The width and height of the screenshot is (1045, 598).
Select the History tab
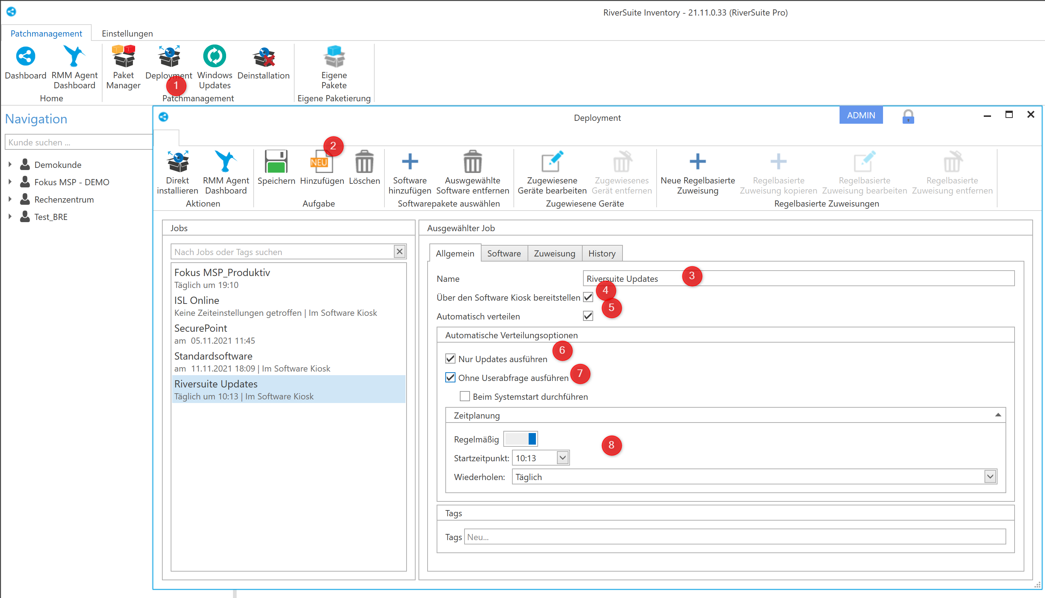tap(601, 253)
